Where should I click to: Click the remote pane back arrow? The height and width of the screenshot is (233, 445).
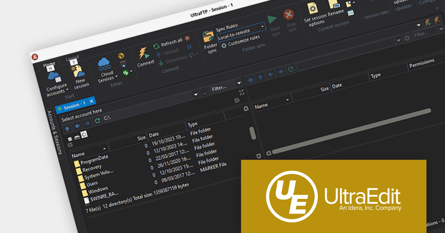271,74
